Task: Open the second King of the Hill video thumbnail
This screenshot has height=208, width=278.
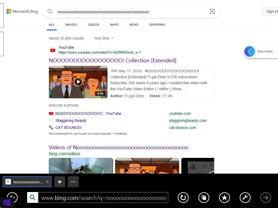Action: pos(147,166)
